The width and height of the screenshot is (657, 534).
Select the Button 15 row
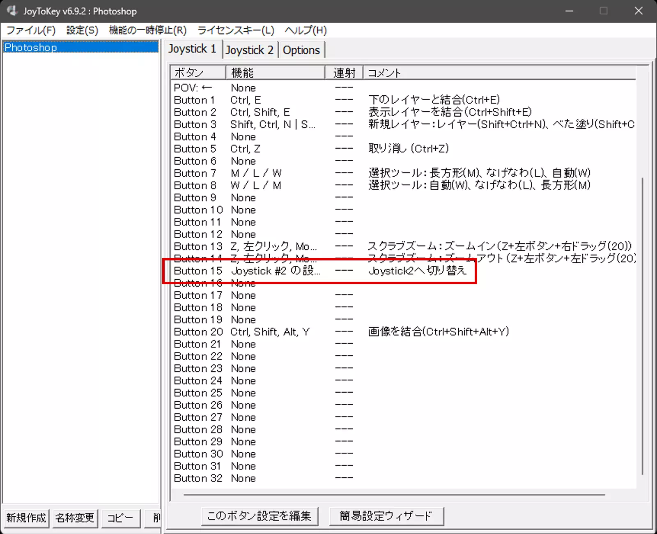coord(404,271)
